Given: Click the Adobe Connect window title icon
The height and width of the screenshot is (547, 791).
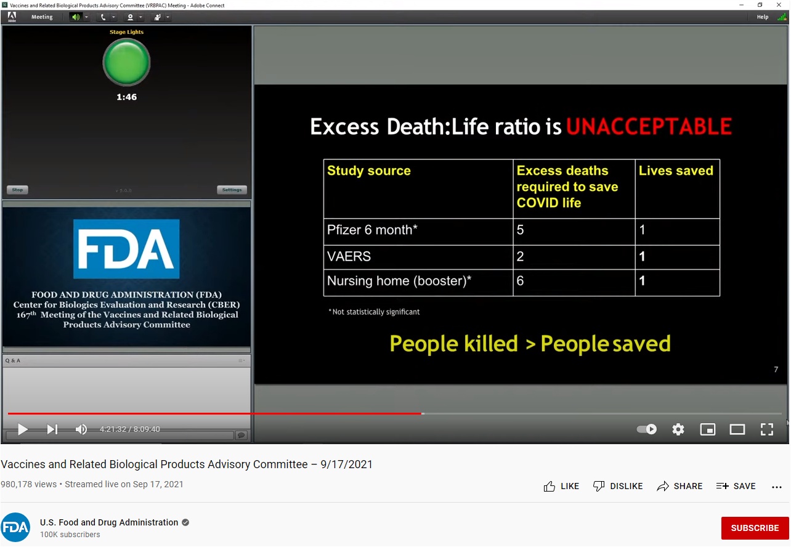Looking at the screenshot, I should click(x=4, y=5).
